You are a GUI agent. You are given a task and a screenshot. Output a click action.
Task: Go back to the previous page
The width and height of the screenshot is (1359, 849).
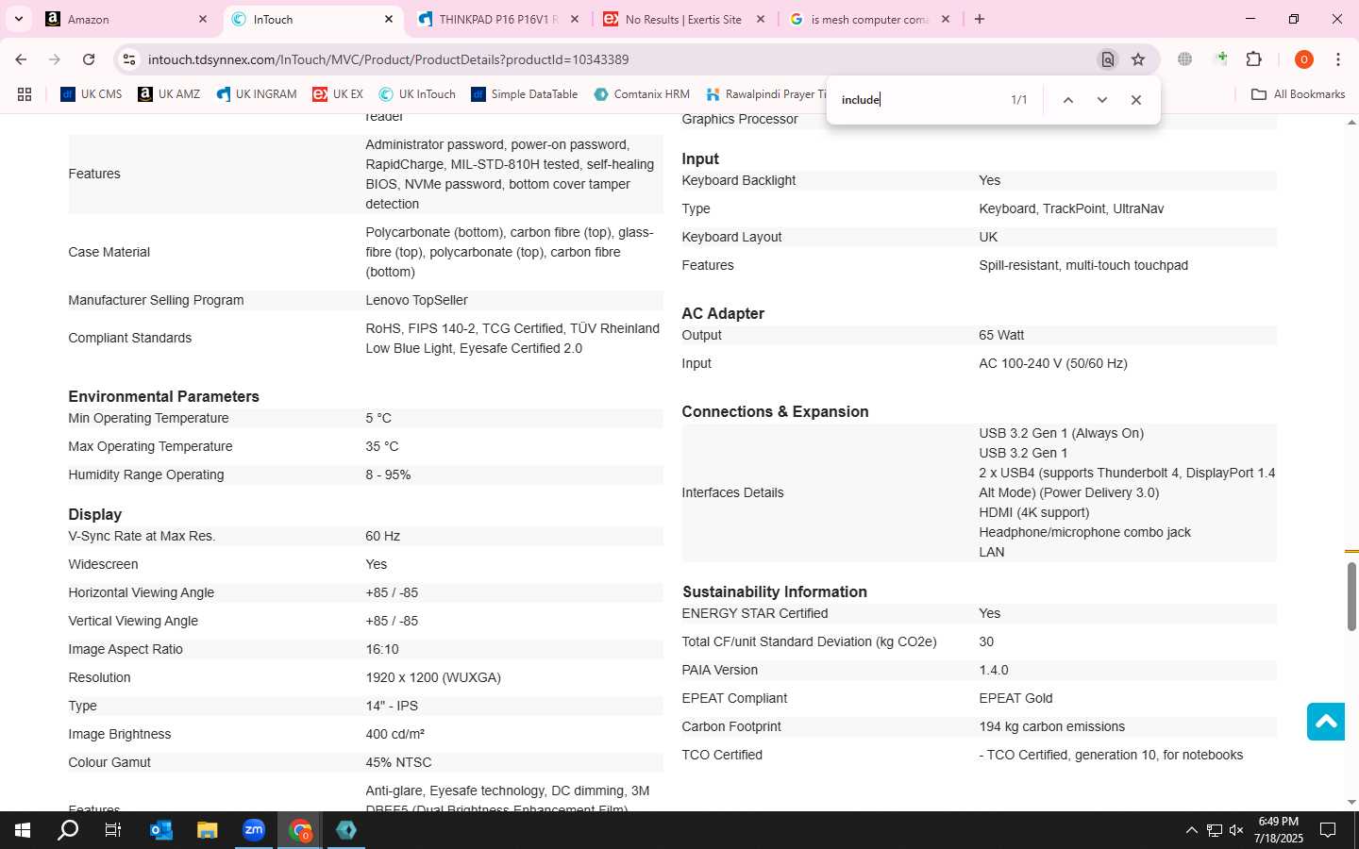(x=21, y=59)
